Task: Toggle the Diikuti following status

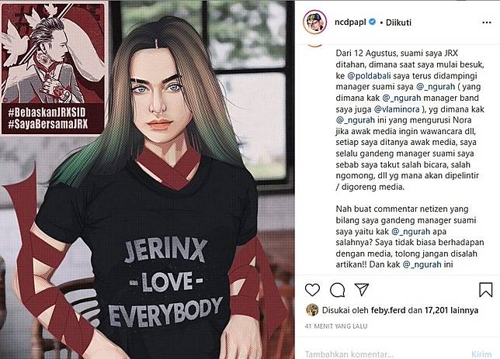Action: point(398,22)
